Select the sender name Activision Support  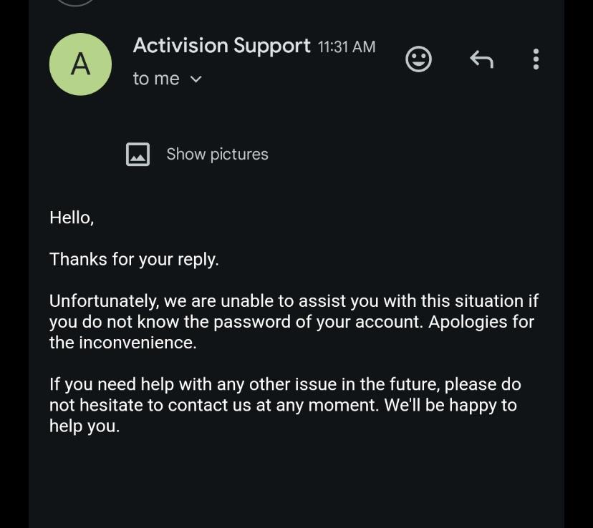[221, 45]
